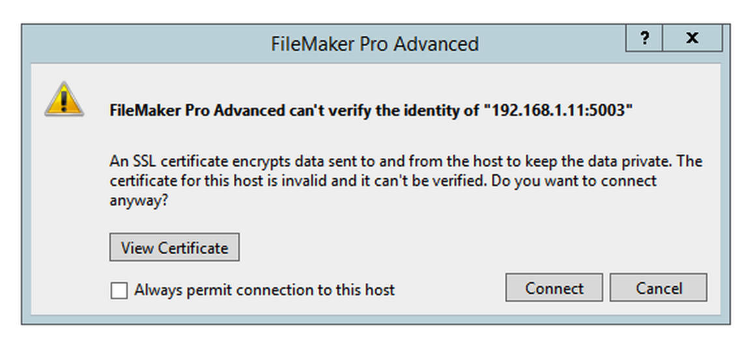Close the dialog with the X button
Image resolution: width=753 pixels, height=355 pixels.
pos(692,39)
